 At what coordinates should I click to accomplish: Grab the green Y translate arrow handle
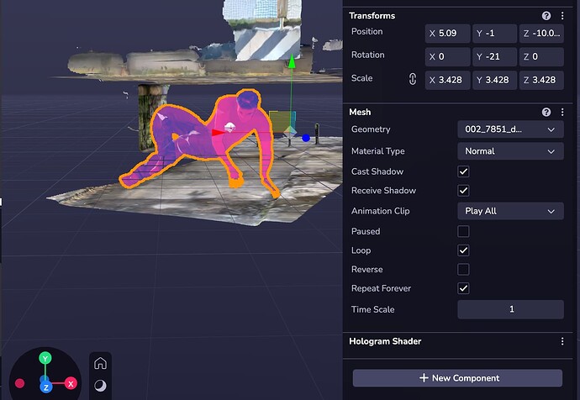[292, 61]
